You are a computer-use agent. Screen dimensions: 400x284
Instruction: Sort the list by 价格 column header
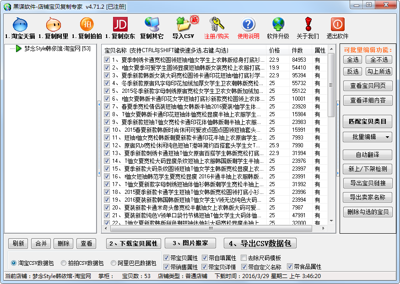[275, 50]
